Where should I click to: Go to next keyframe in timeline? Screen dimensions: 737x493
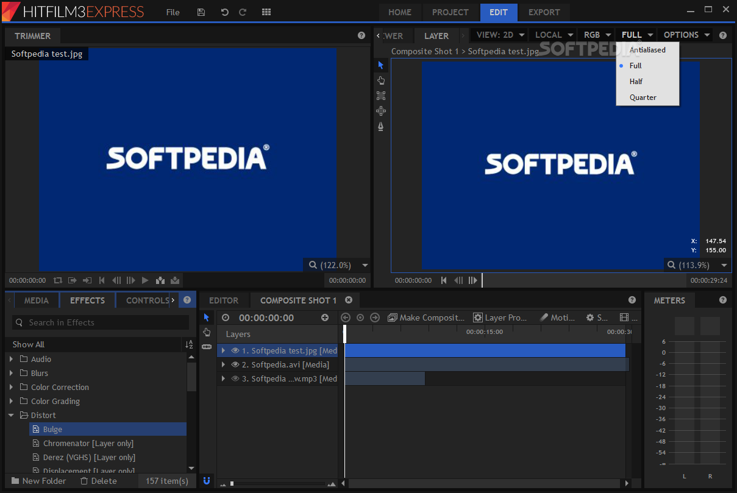pos(375,317)
